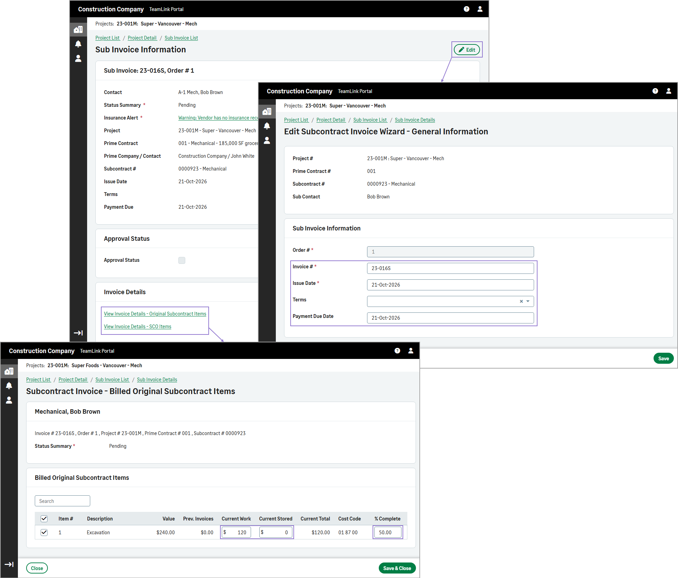The width and height of the screenshot is (678, 578).
Task: Click the 01 87 00 cost code cell
Action: click(x=348, y=533)
